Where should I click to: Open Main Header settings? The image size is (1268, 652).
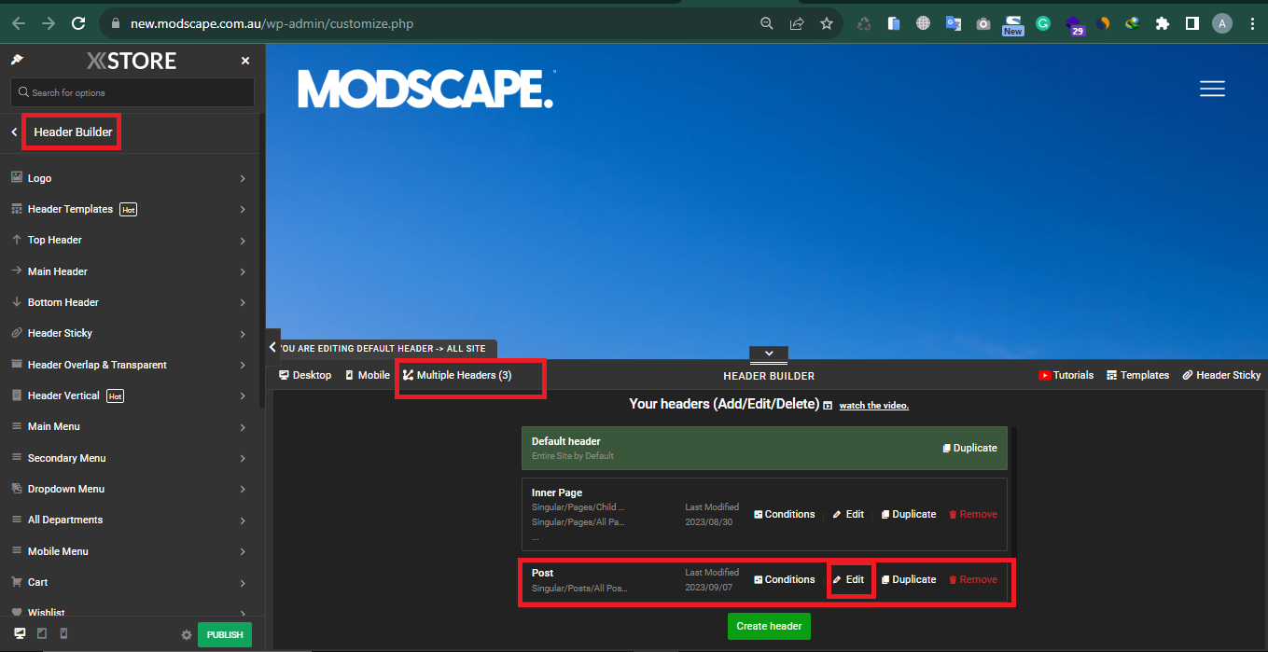click(x=129, y=271)
